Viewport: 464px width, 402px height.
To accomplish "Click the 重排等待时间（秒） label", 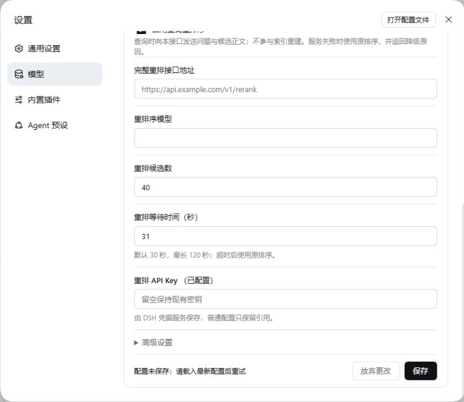I will coord(166,217).
